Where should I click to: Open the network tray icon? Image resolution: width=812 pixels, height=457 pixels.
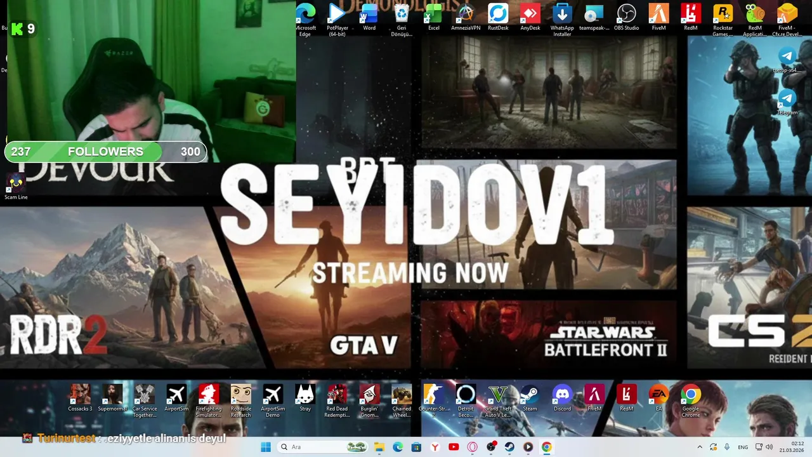[x=759, y=447]
